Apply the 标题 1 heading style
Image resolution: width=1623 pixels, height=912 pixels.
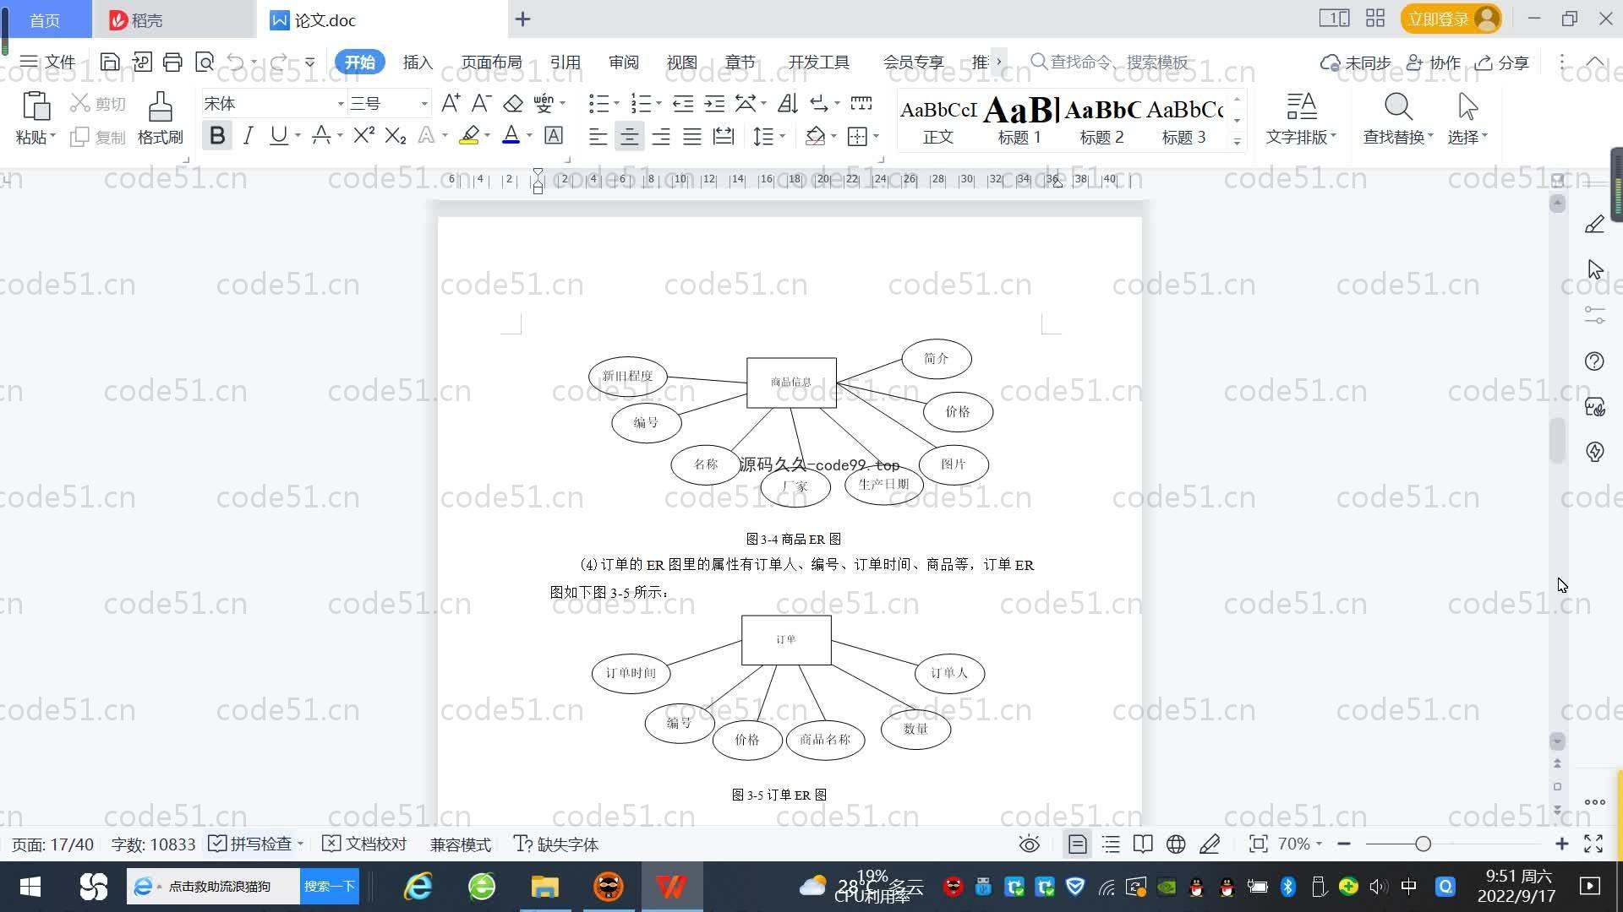1019,119
